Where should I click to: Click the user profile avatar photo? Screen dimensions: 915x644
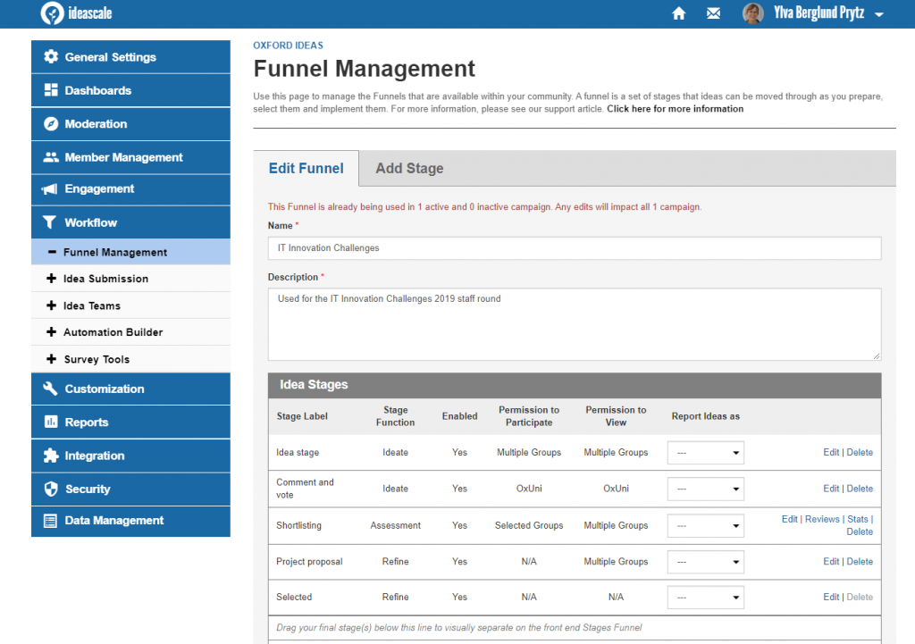pyautogui.click(x=753, y=13)
